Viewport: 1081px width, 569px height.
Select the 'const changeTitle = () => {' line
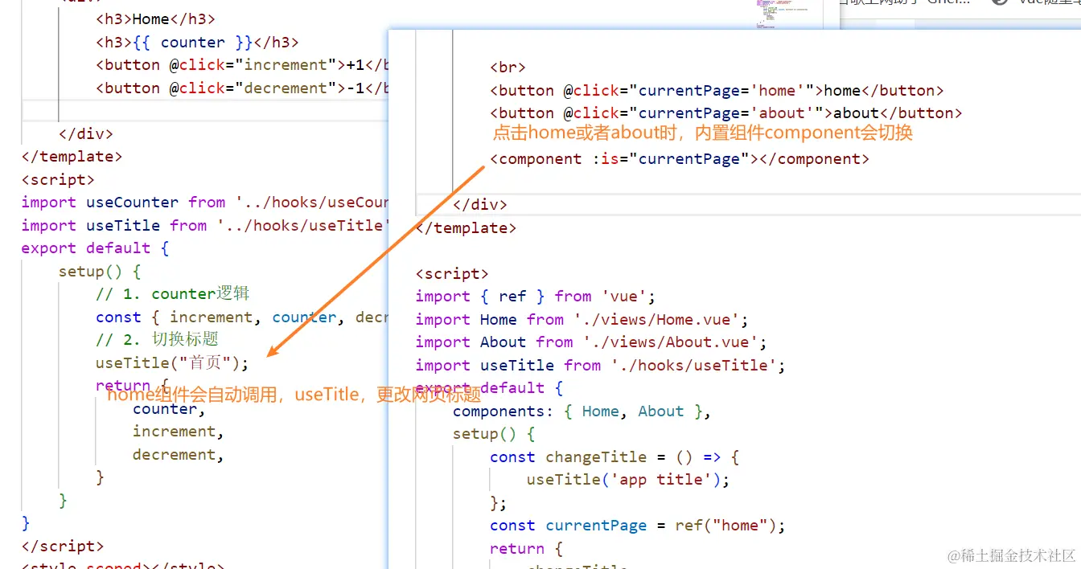[x=614, y=457]
